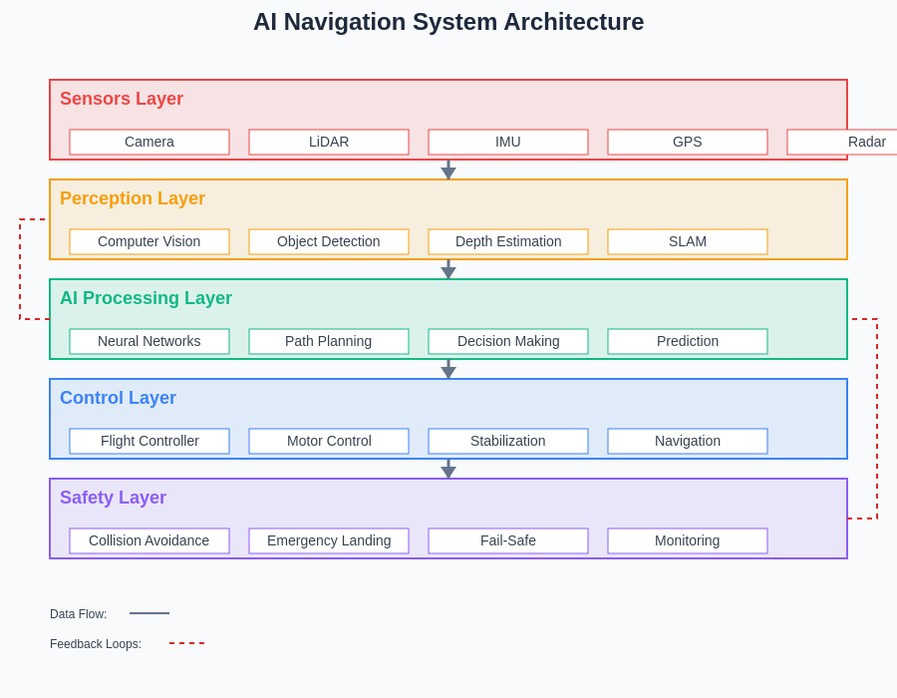The width and height of the screenshot is (897, 698).
Task: Select the Neural Networks box
Action: coord(149,341)
